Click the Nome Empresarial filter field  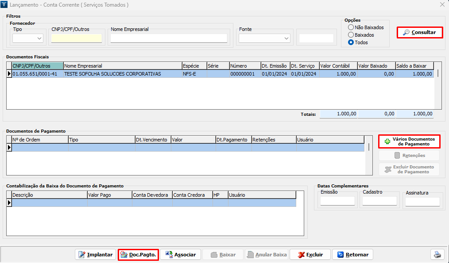(x=169, y=38)
